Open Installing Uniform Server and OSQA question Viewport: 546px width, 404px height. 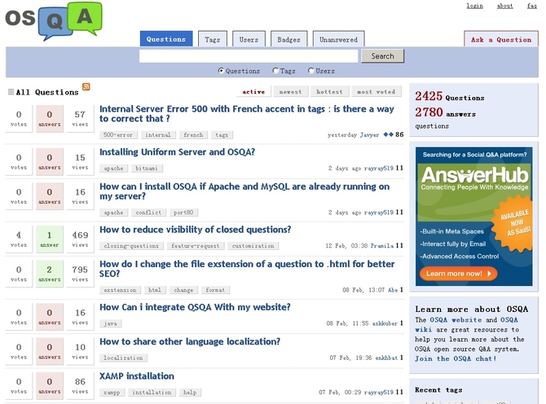[x=177, y=152]
